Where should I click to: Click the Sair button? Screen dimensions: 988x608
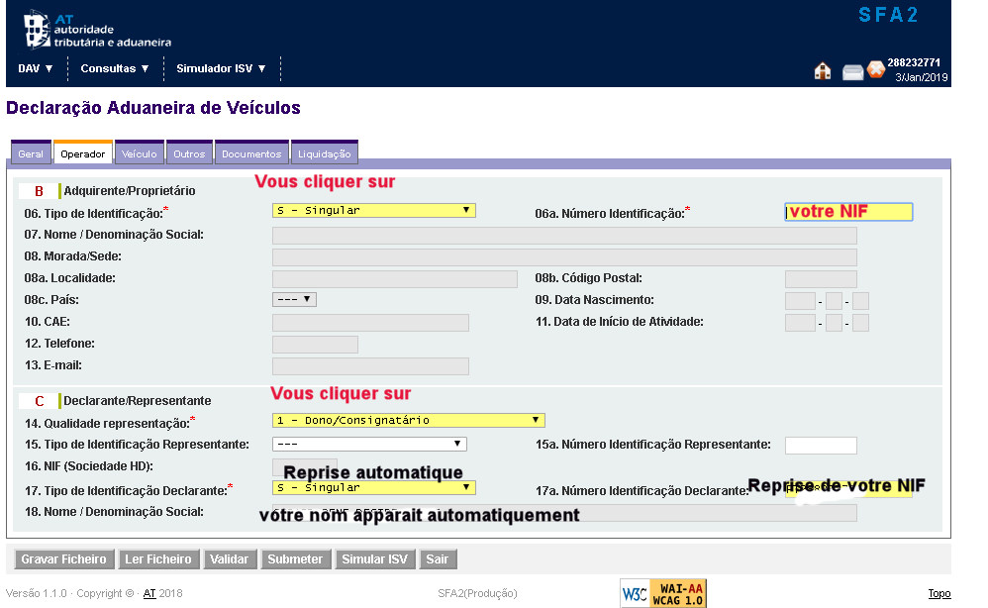438,558
